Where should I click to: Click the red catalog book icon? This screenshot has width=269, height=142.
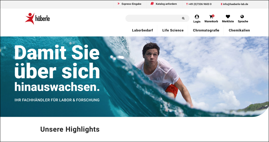152,4
